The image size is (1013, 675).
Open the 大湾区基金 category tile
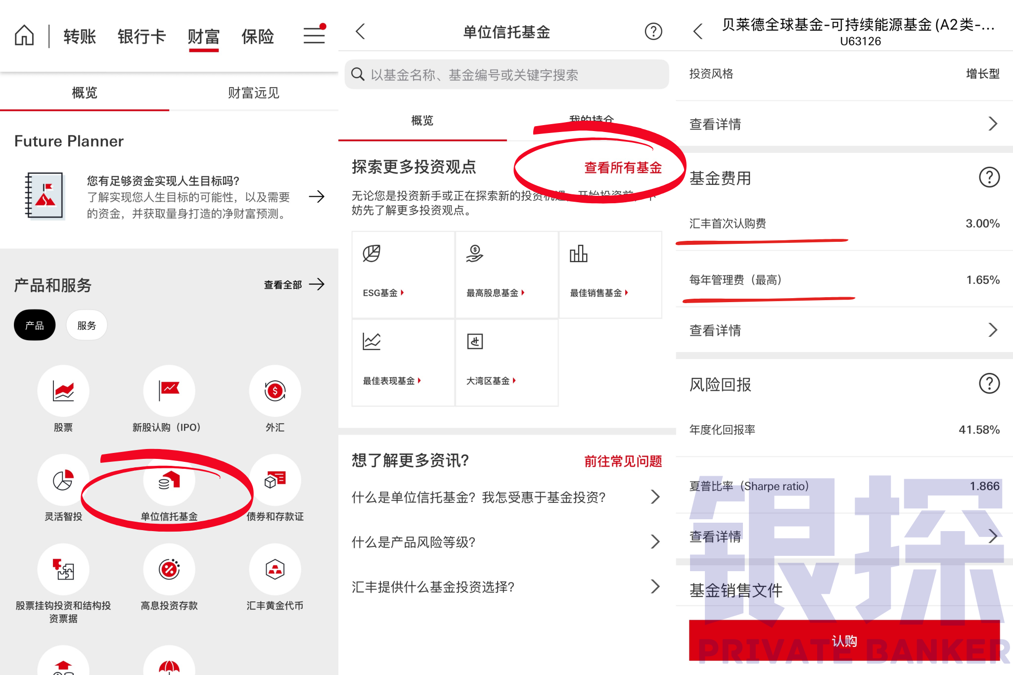[506, 362]
